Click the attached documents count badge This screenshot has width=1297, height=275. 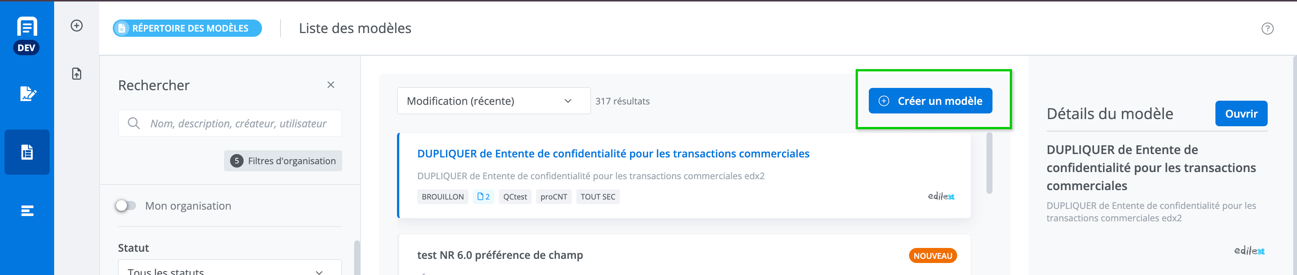(x=483, y=196)
